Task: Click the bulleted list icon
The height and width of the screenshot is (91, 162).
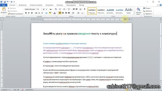Action: [x=60, y=9]
